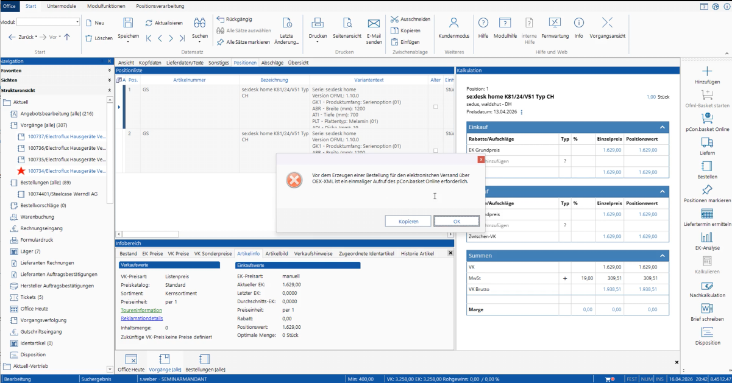Toggle the Alter checkbox for position 1
This screenshot has width=732, height=383.
[x=435, y=107]
